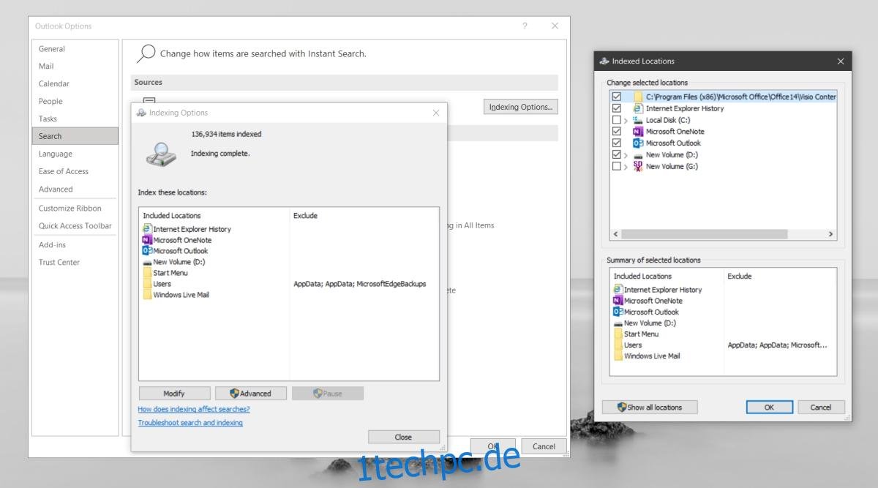The height and width of the screenshot is (488, 878).
Task: Check the Local Disk (C:) checkbox
Action: (616, 120)
